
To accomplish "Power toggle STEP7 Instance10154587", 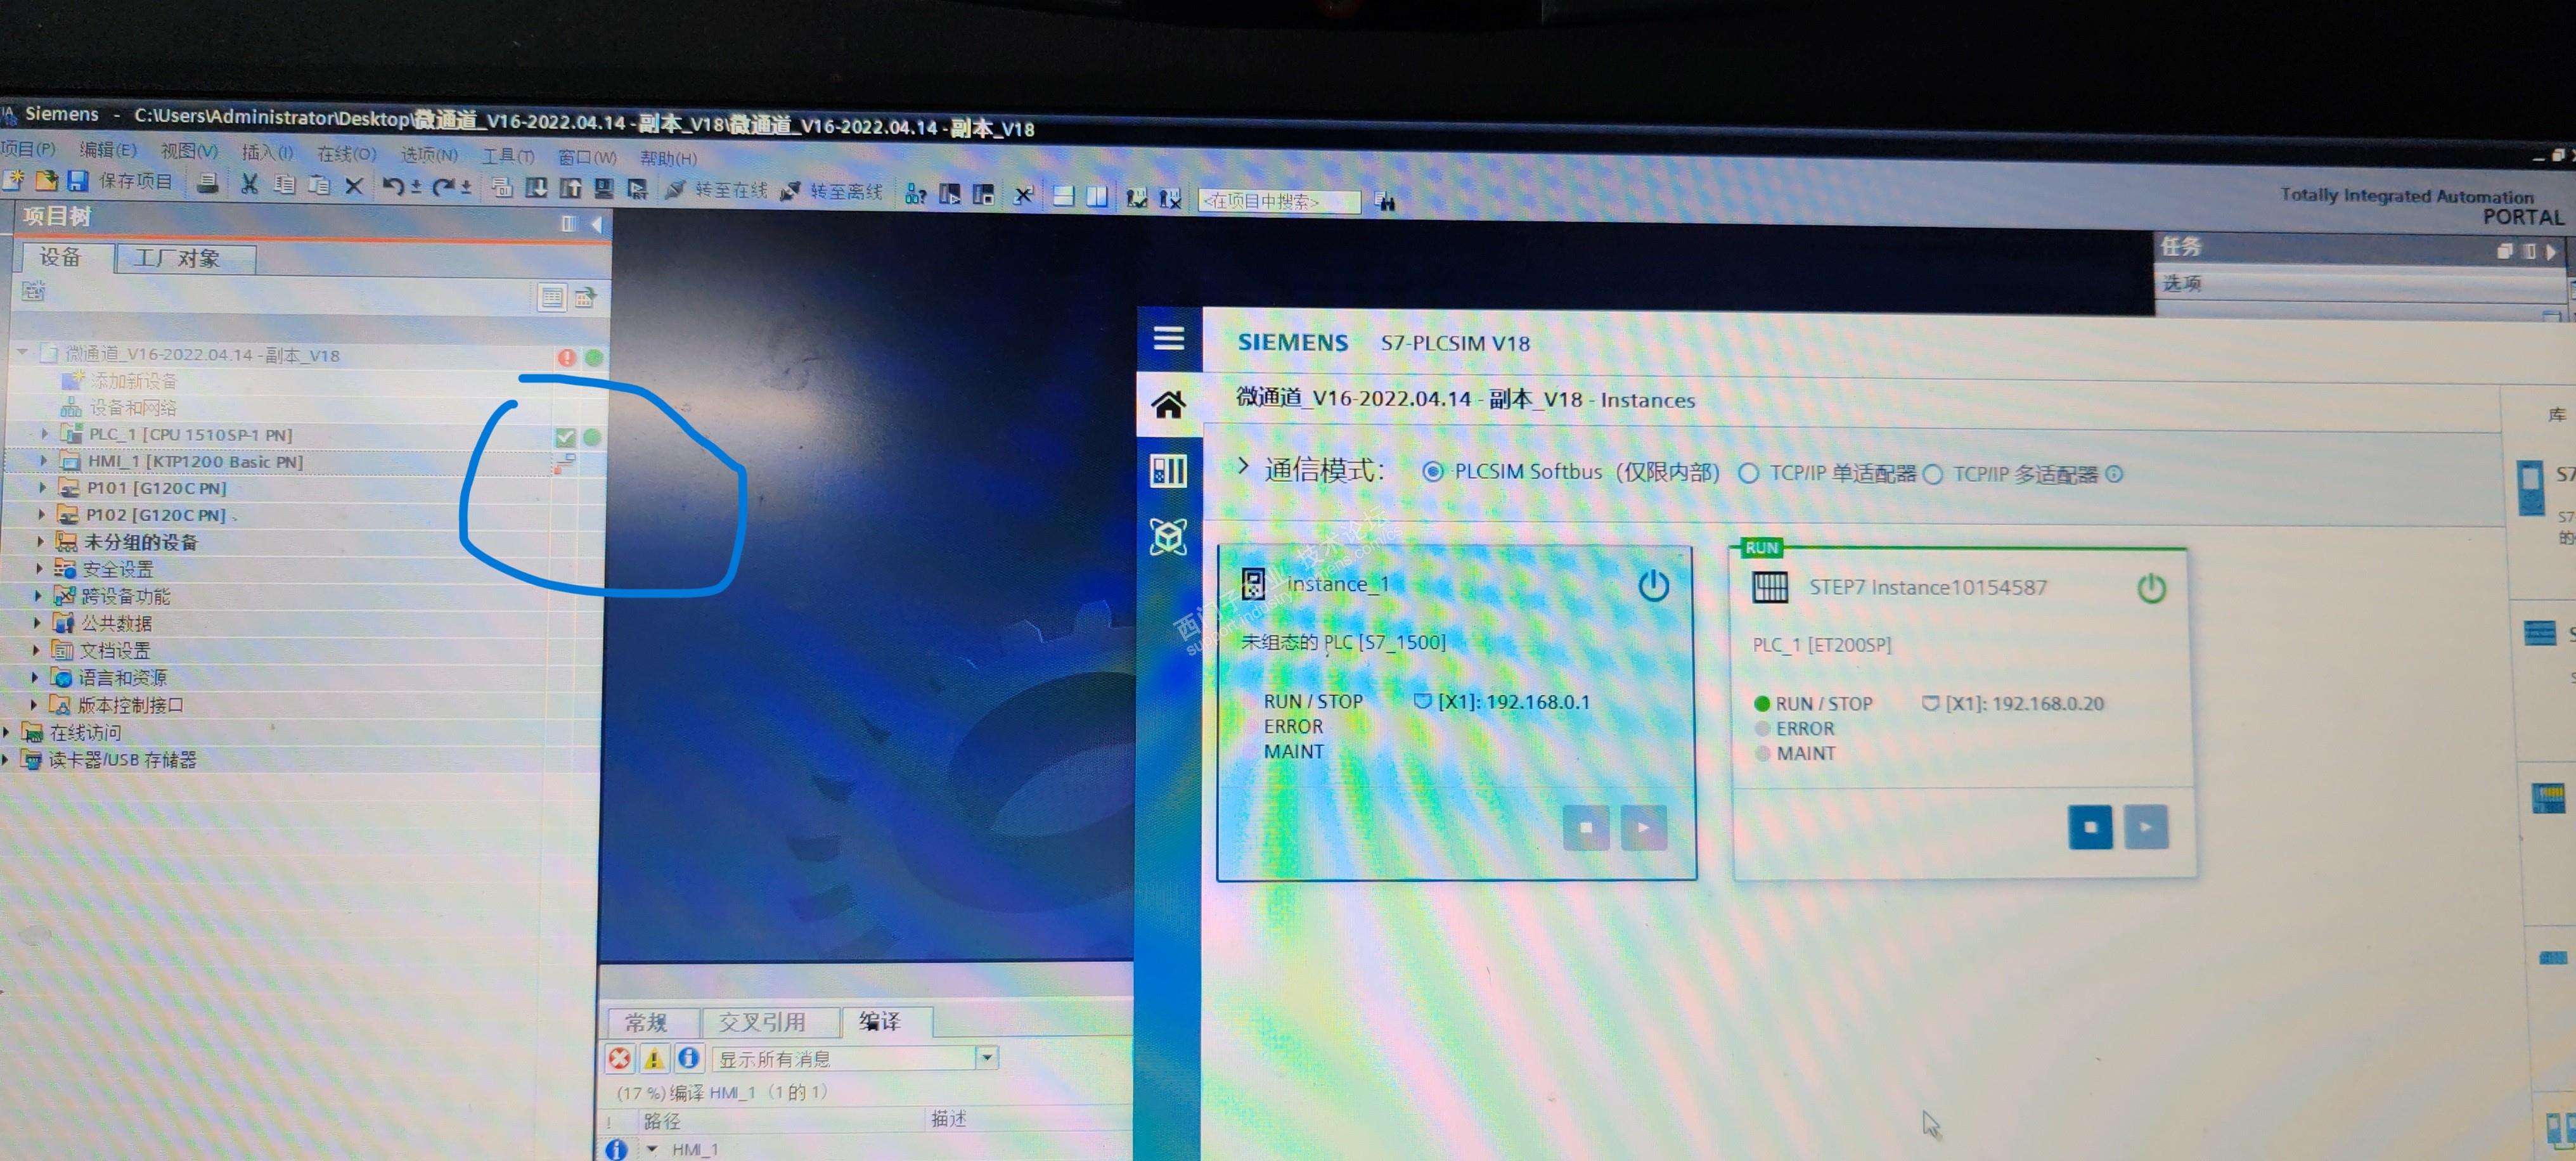I will pos(2151,588).
